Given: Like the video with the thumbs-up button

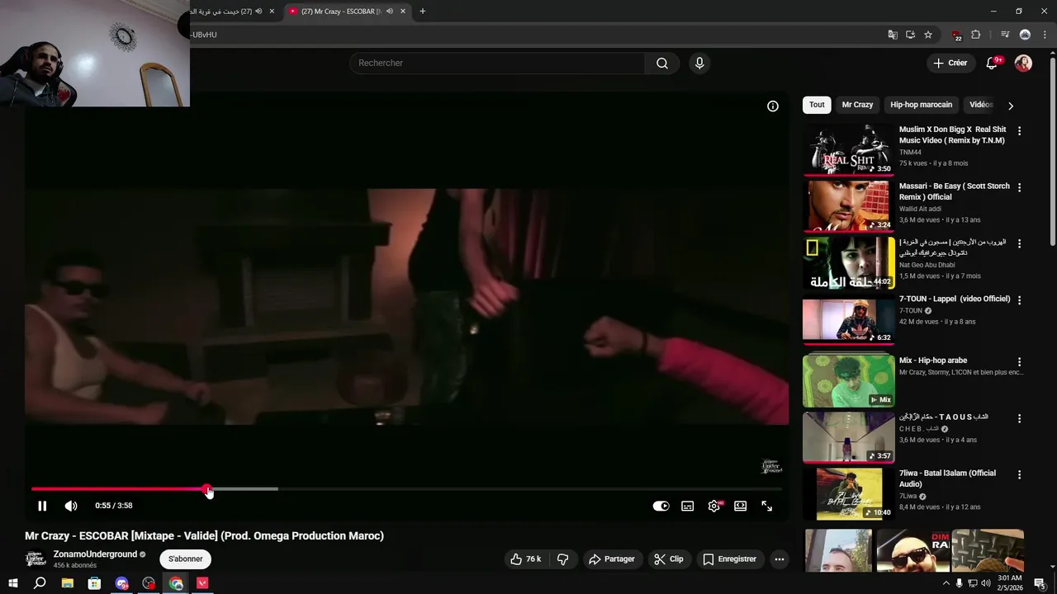Looking at the screenshot, I should pos(525,559).
